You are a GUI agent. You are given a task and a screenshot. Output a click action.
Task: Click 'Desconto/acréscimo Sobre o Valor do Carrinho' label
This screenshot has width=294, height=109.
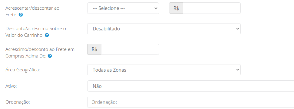pyautogui.click(x=36, y=32)
